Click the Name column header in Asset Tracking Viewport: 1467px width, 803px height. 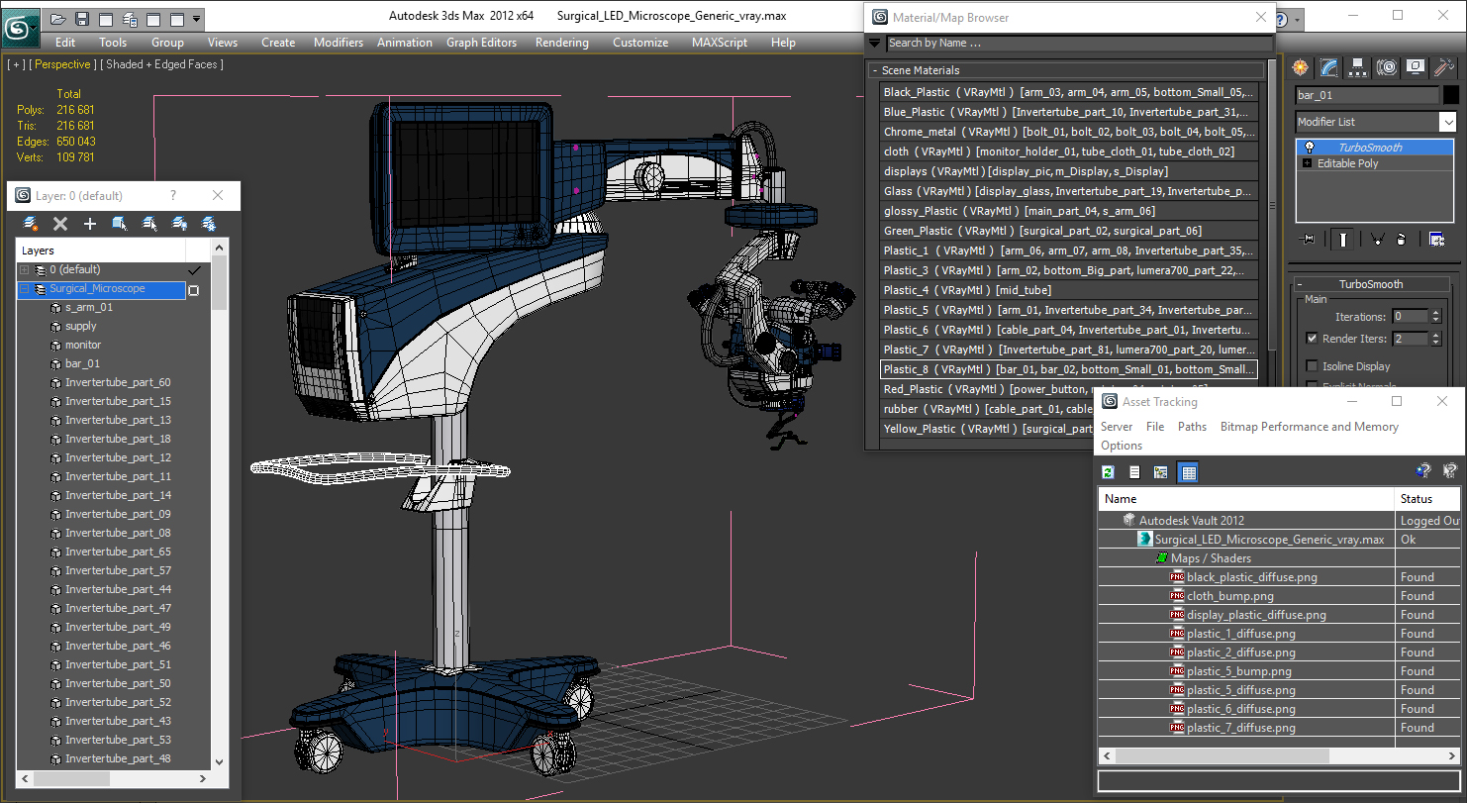tap(1245, 499)
